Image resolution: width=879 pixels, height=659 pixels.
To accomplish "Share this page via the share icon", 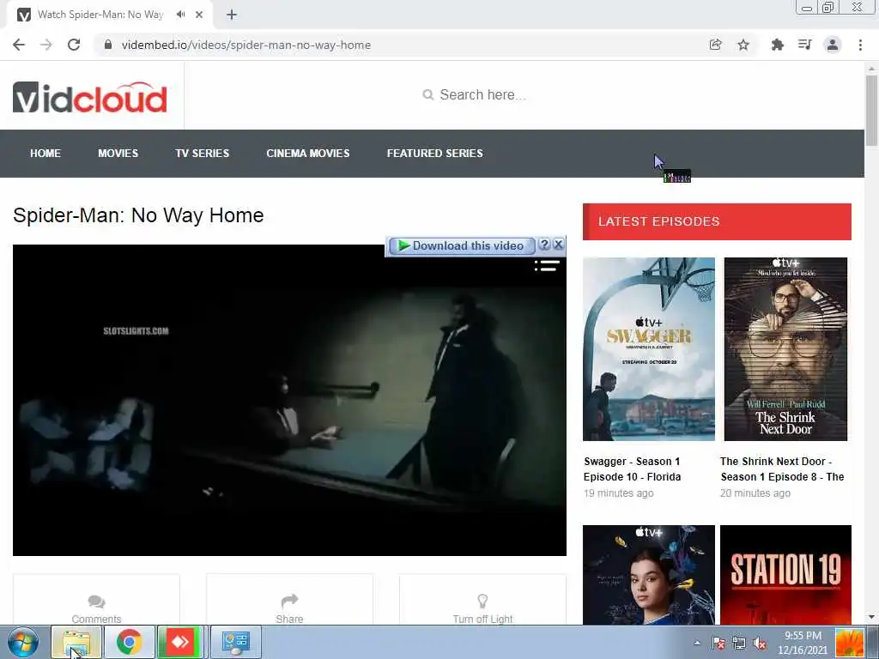I will tap(715, 45).
